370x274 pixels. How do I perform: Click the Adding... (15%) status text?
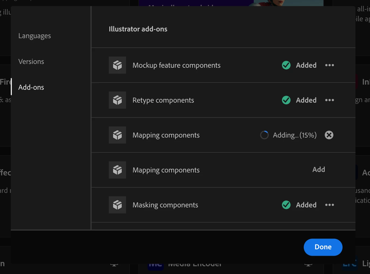(295, 135)
